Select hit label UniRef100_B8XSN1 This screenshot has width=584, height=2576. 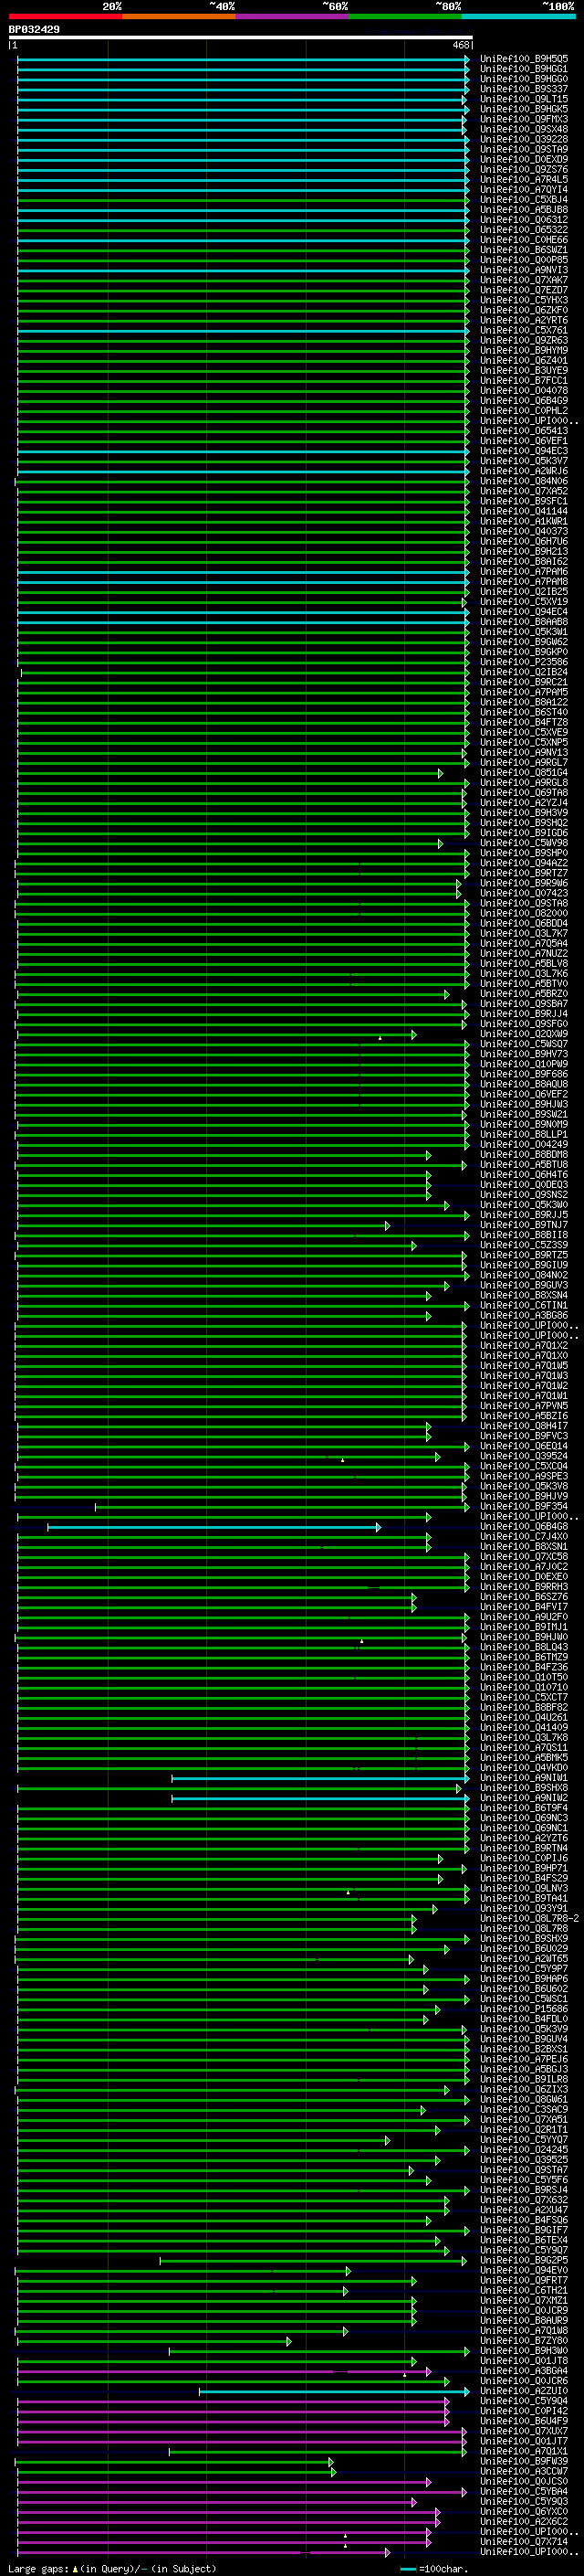pyautogui.click(x=524, y=1546)
